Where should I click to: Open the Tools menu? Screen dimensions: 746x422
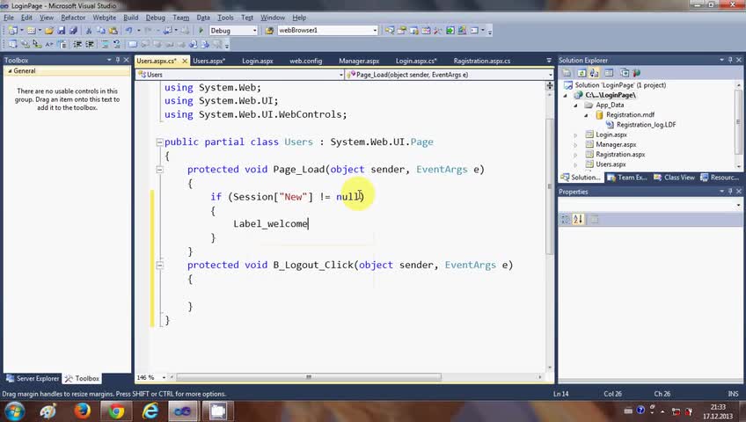225,18
